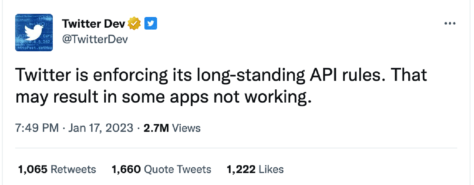Open the Quote Tweets list label

pyautogui.click(x=177, y=169)
